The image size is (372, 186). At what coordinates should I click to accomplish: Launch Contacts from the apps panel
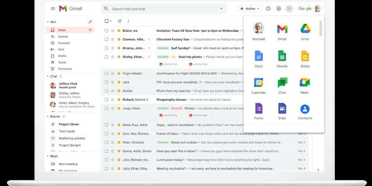pos(305,112)
